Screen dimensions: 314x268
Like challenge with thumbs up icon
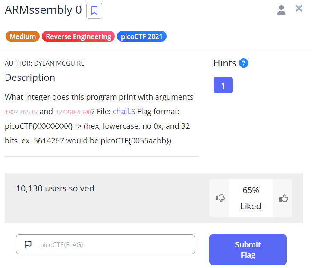[x=283, y=198]
